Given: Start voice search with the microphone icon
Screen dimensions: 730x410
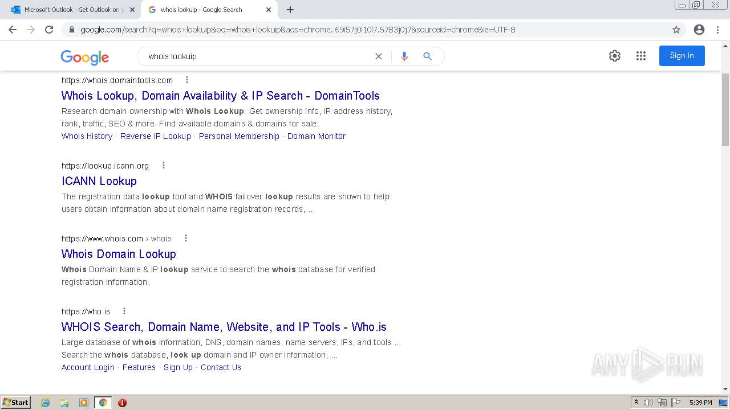Looking at the screenshot, I should pyautogui.click(x=404, y=56).
